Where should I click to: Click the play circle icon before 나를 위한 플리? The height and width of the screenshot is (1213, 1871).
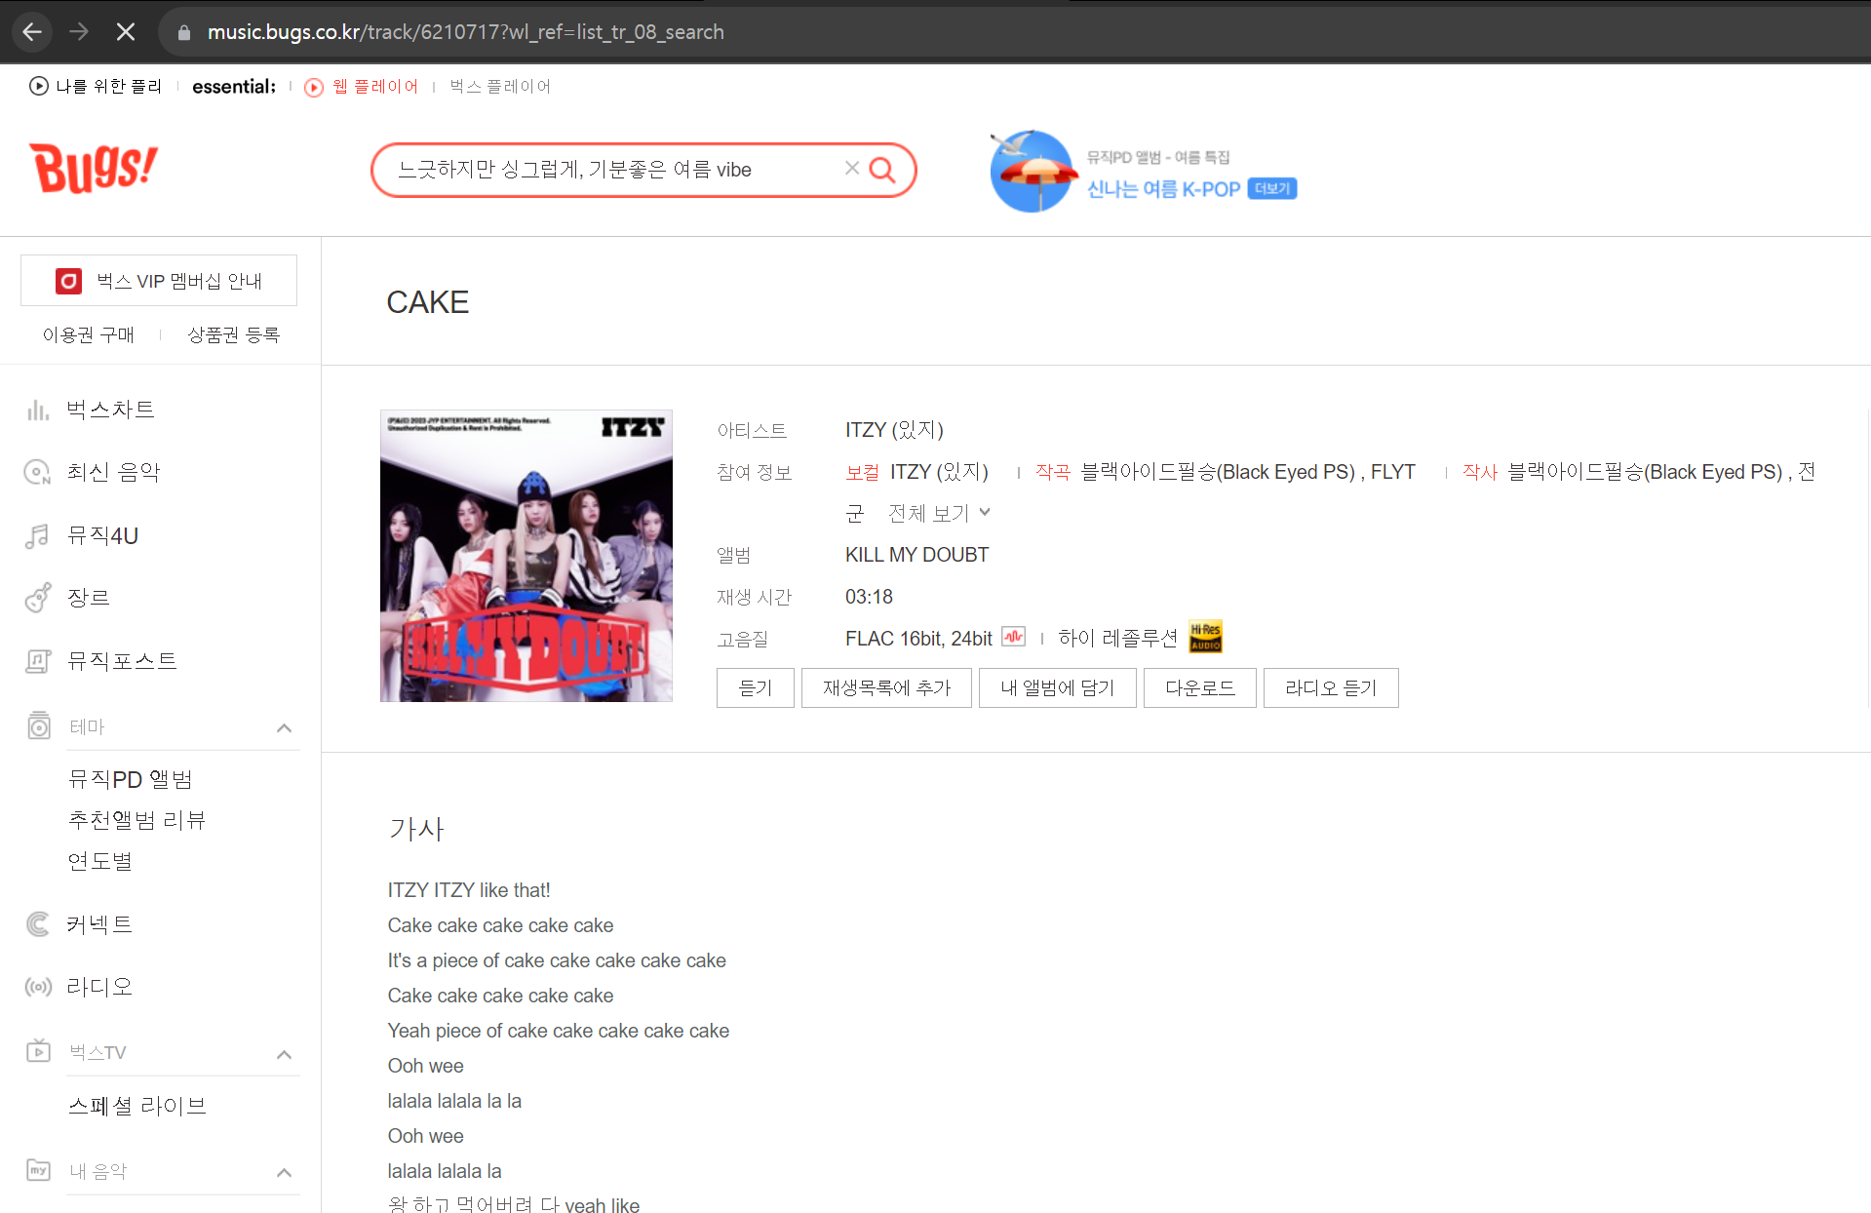39,86
